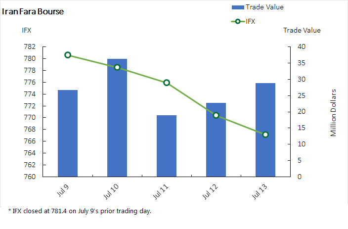
Task: Click the blue Trade Value legend swatch
Action: coord(238,7)
